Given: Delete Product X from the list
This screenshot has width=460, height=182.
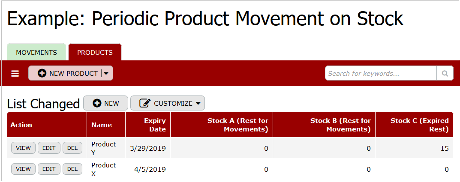Looking at the screenshot, I should click(72, 169).
